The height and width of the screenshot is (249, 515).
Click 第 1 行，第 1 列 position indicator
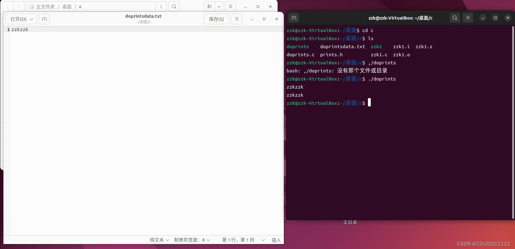[238, 240]
